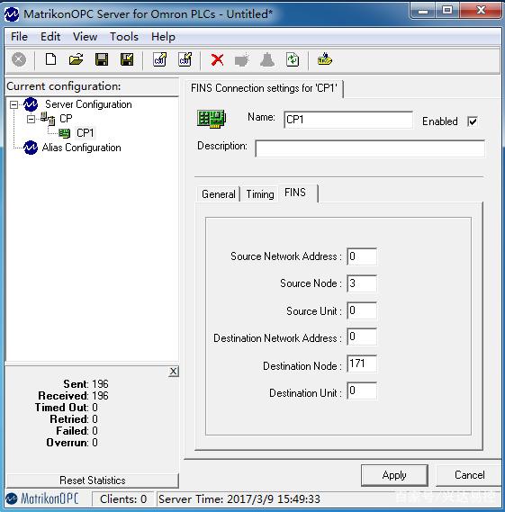Click the Description input field
This screenshot has height=512, width=505.
[370, 148]
